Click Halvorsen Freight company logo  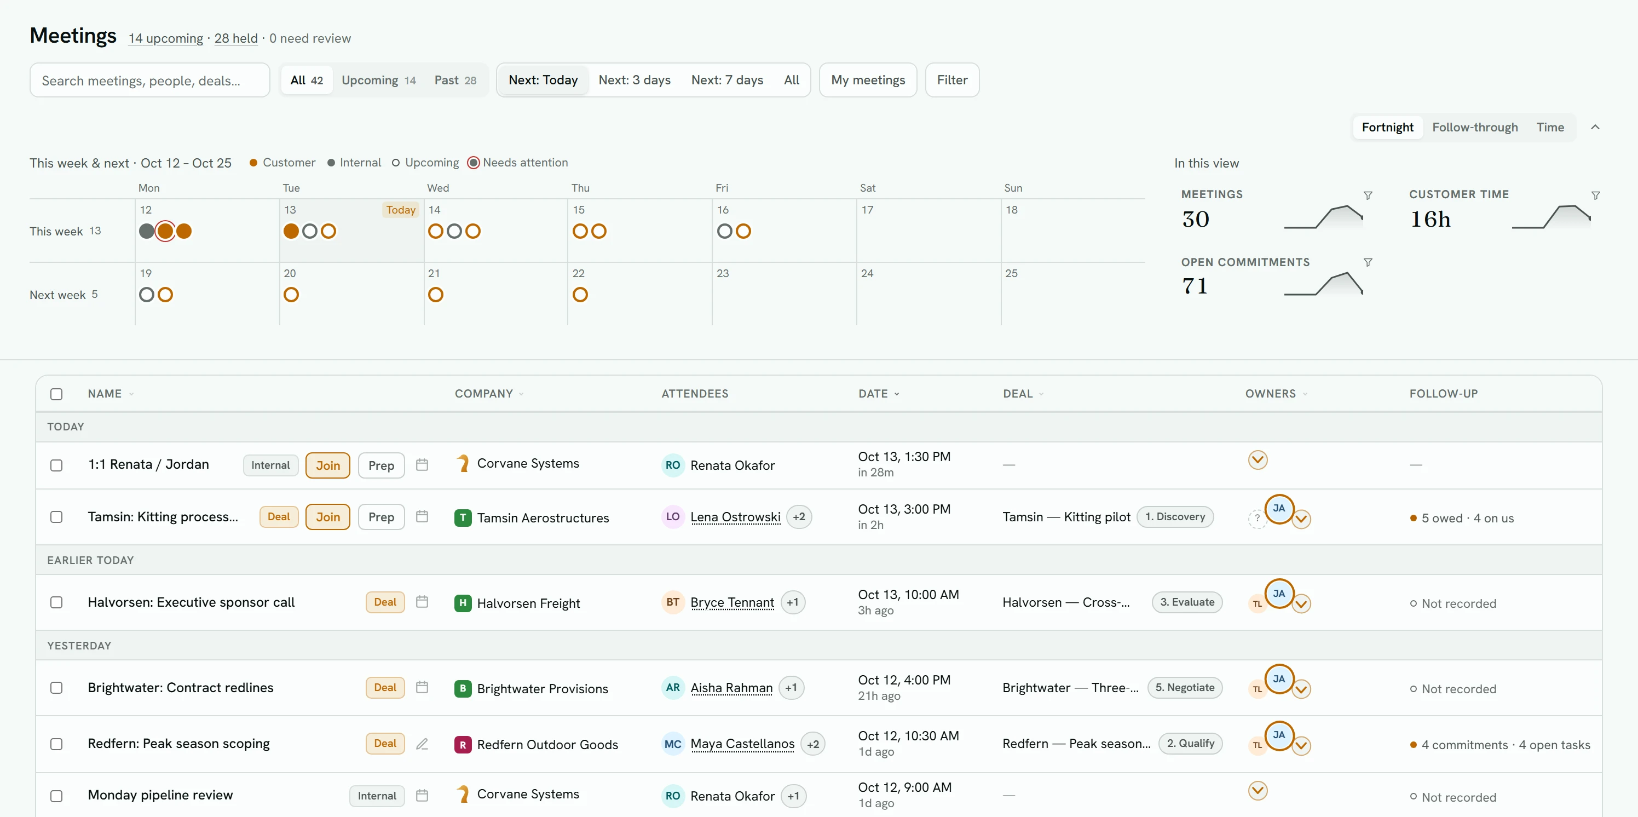coord(463,603)
